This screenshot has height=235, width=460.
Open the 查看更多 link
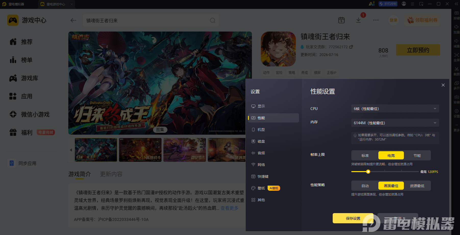pyautogui.click(x=229, y=208)
